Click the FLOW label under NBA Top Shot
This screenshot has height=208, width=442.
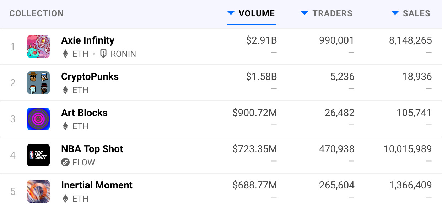pyautogui.click(x=84, y=163)
